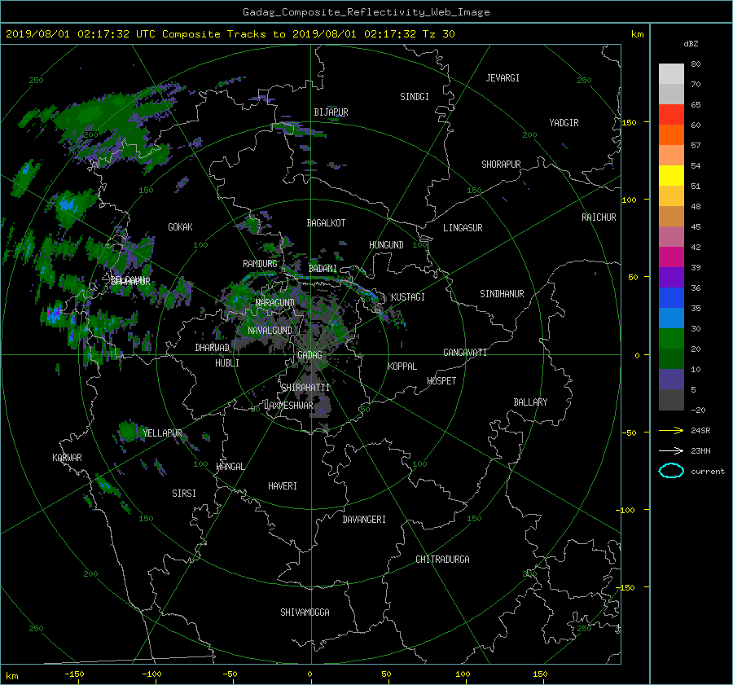
Task: Click the JEVARGI city label
Action: pyautogui.click(x=503, y=78)
